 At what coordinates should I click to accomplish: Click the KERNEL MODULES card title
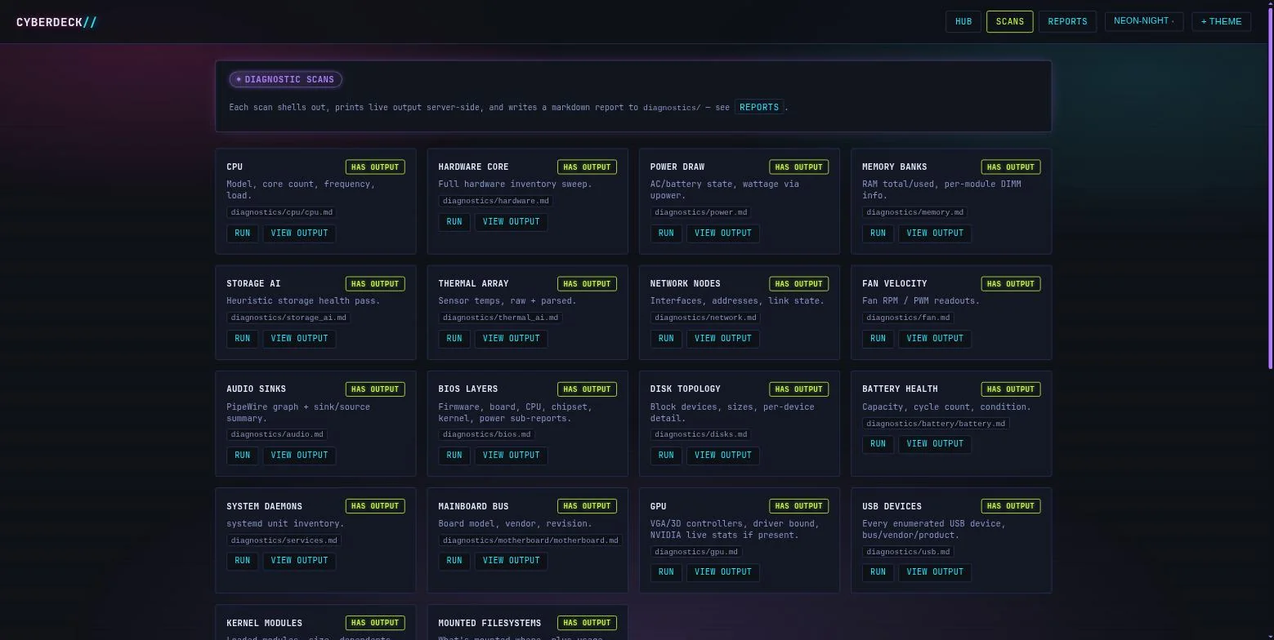tap(264, 623)
